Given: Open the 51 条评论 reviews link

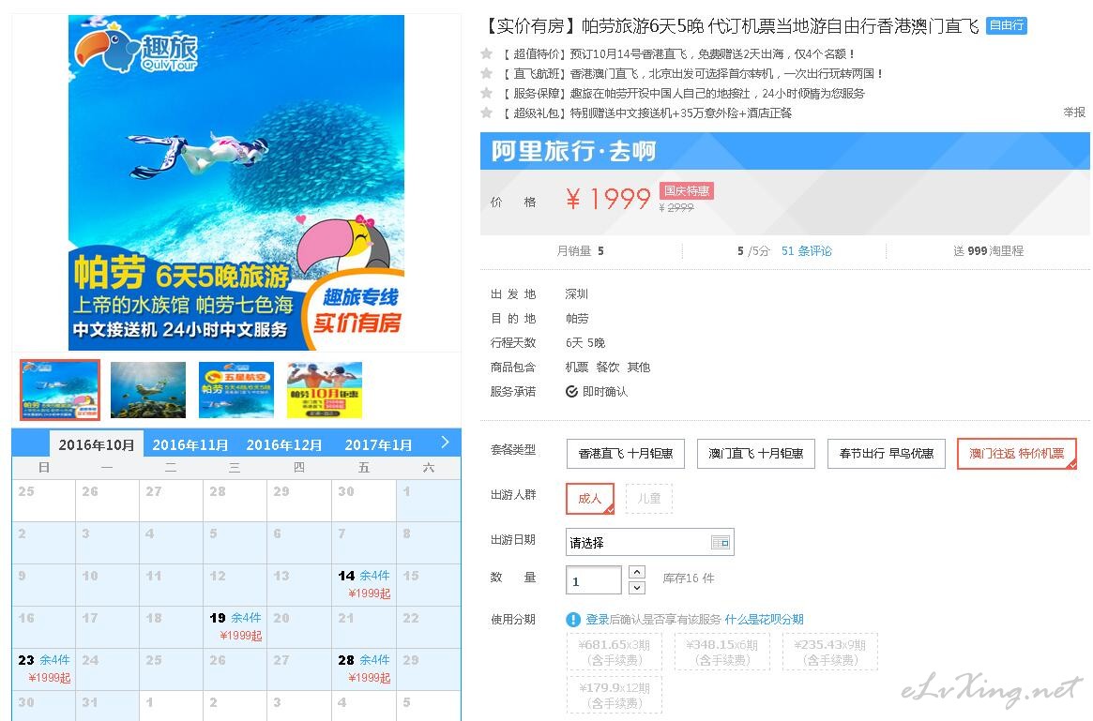Looking at the screenshot, I should pyautogui.click(x=807, y=250).
